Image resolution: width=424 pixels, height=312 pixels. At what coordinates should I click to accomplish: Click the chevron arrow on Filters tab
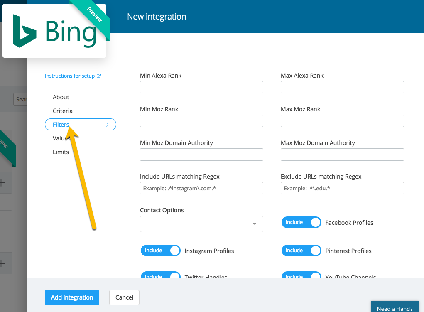coord(107,125)
